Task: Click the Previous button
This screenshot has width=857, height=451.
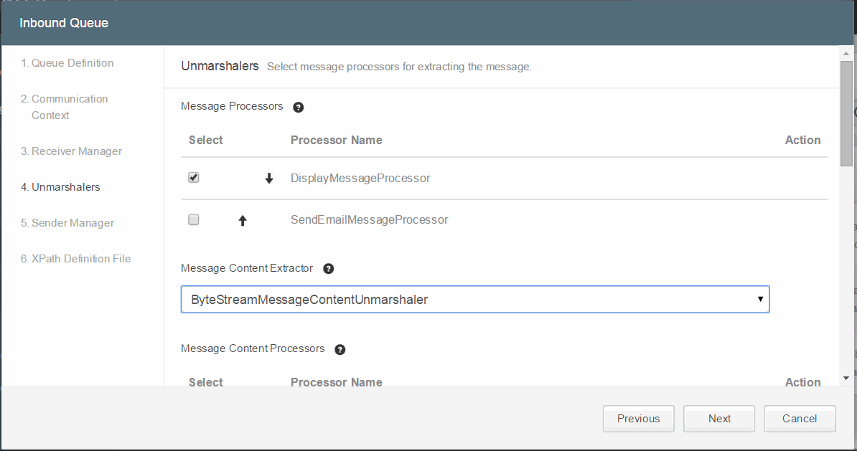Action: pos(638,419)
